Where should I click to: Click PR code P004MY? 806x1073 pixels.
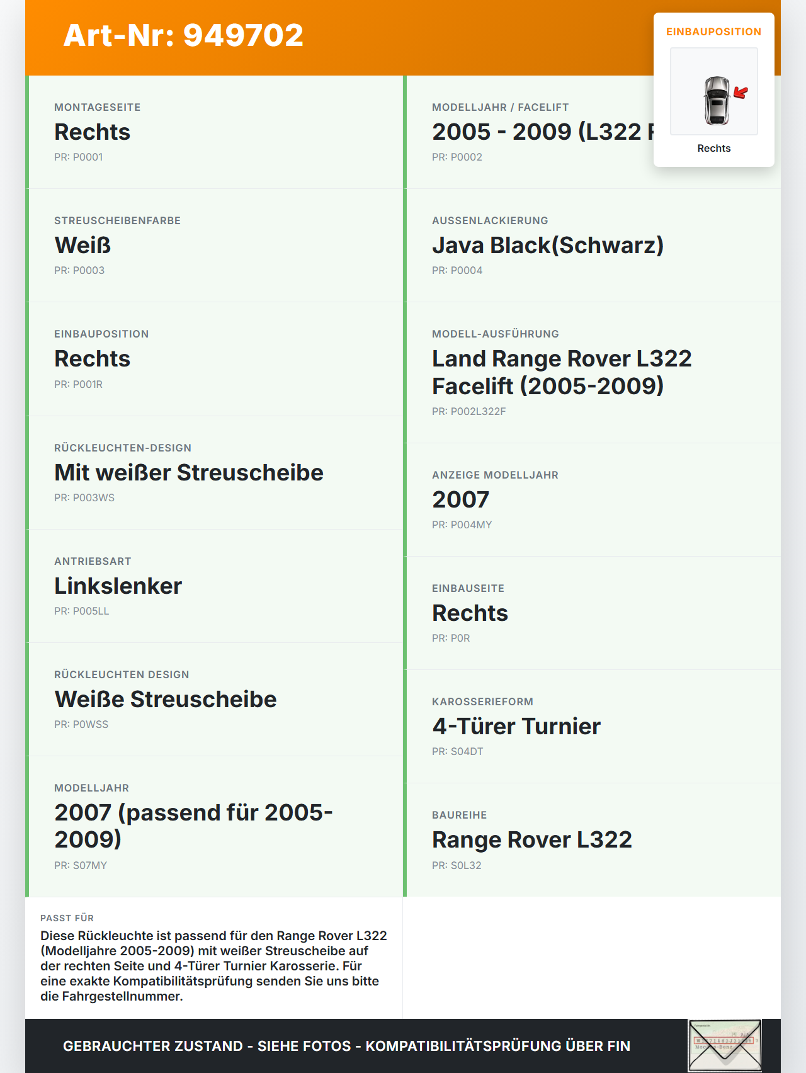click(462, 525)
